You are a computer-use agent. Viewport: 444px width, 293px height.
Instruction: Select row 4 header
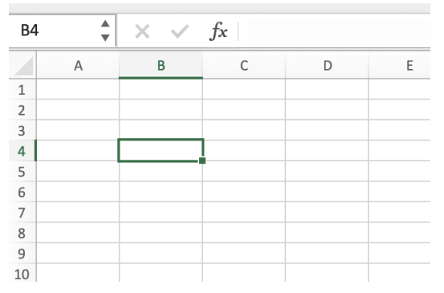(x=22, y=151)
